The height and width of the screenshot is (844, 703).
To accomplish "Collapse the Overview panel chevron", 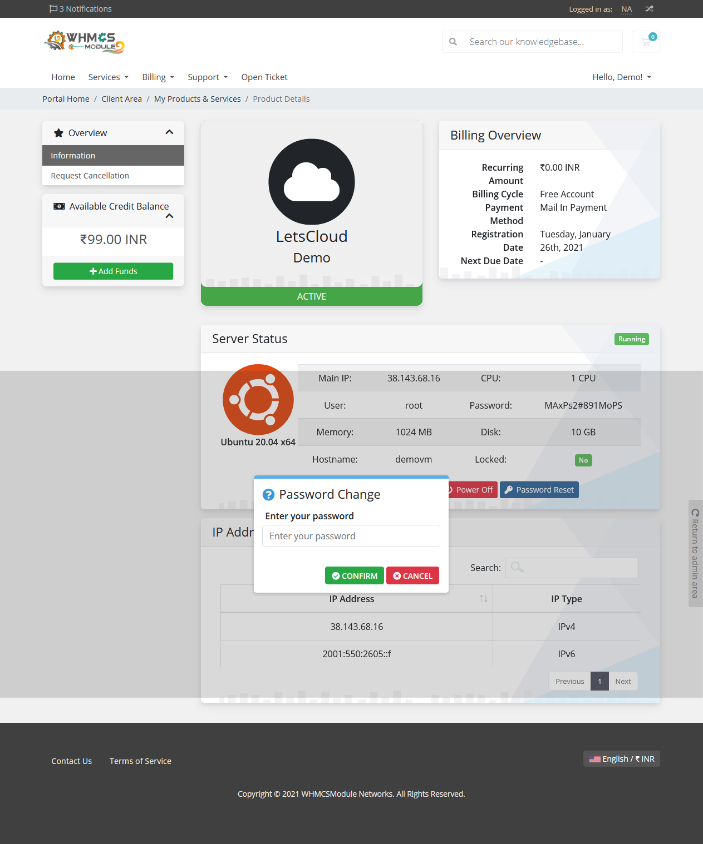I will pyautogui.click(x=170, y=132).
